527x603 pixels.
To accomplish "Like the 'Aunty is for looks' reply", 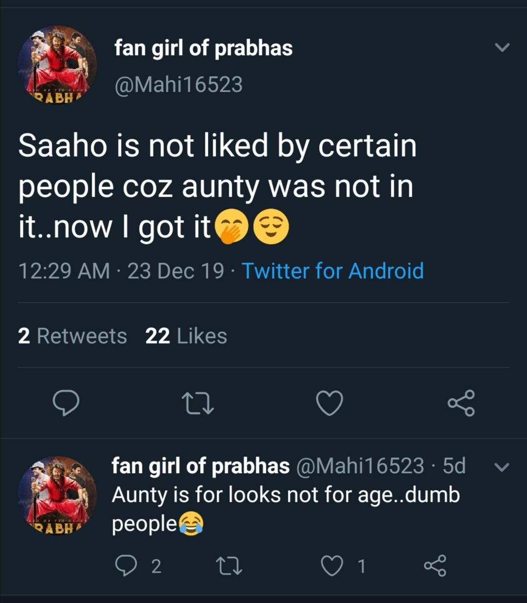I will point(332,566).
